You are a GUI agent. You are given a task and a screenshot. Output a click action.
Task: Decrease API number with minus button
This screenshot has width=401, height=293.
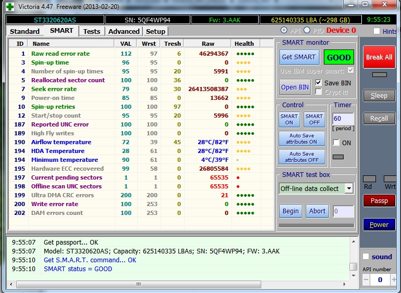(x=366, y=279)
